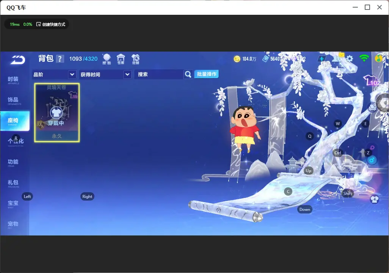Image resolution: width=389 pixels, height=273 pixels.
Task: Click the Ctrl key overlay button
Action: [x=338, y=153]
